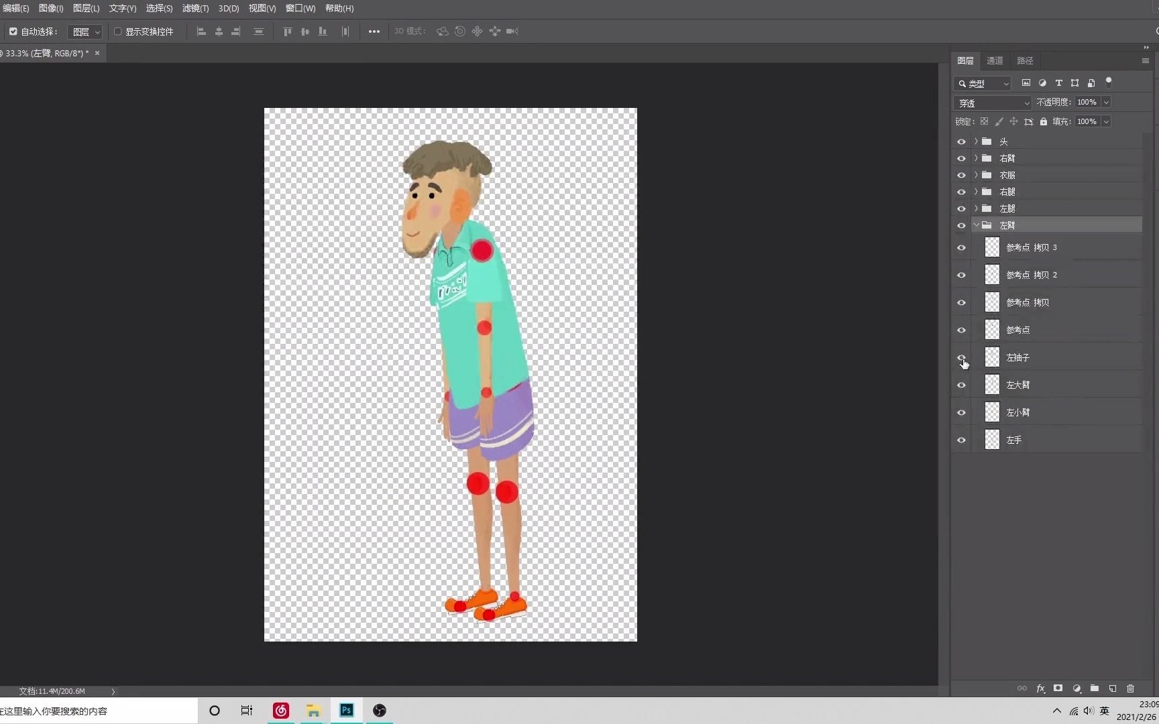Open the 图像(I) menu
Viewport: 1159px width, 724px height.
(x=51, y=8)
